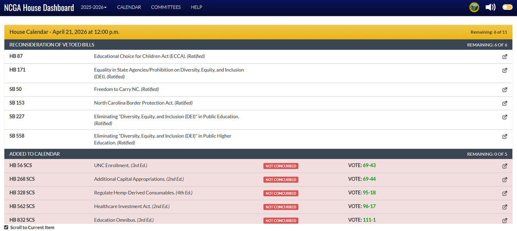Click NCGA House Dashboard title

coord(39,8)
